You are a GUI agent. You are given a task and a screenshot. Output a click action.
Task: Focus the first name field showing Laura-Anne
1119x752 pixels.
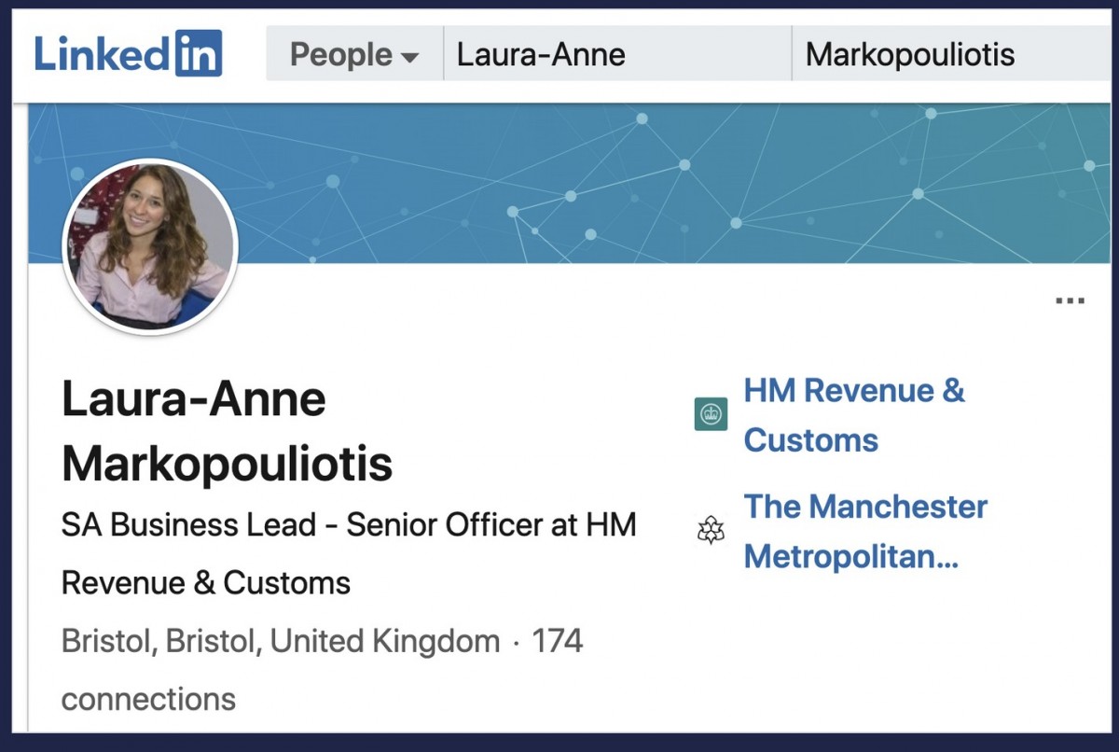pos(617,54)
